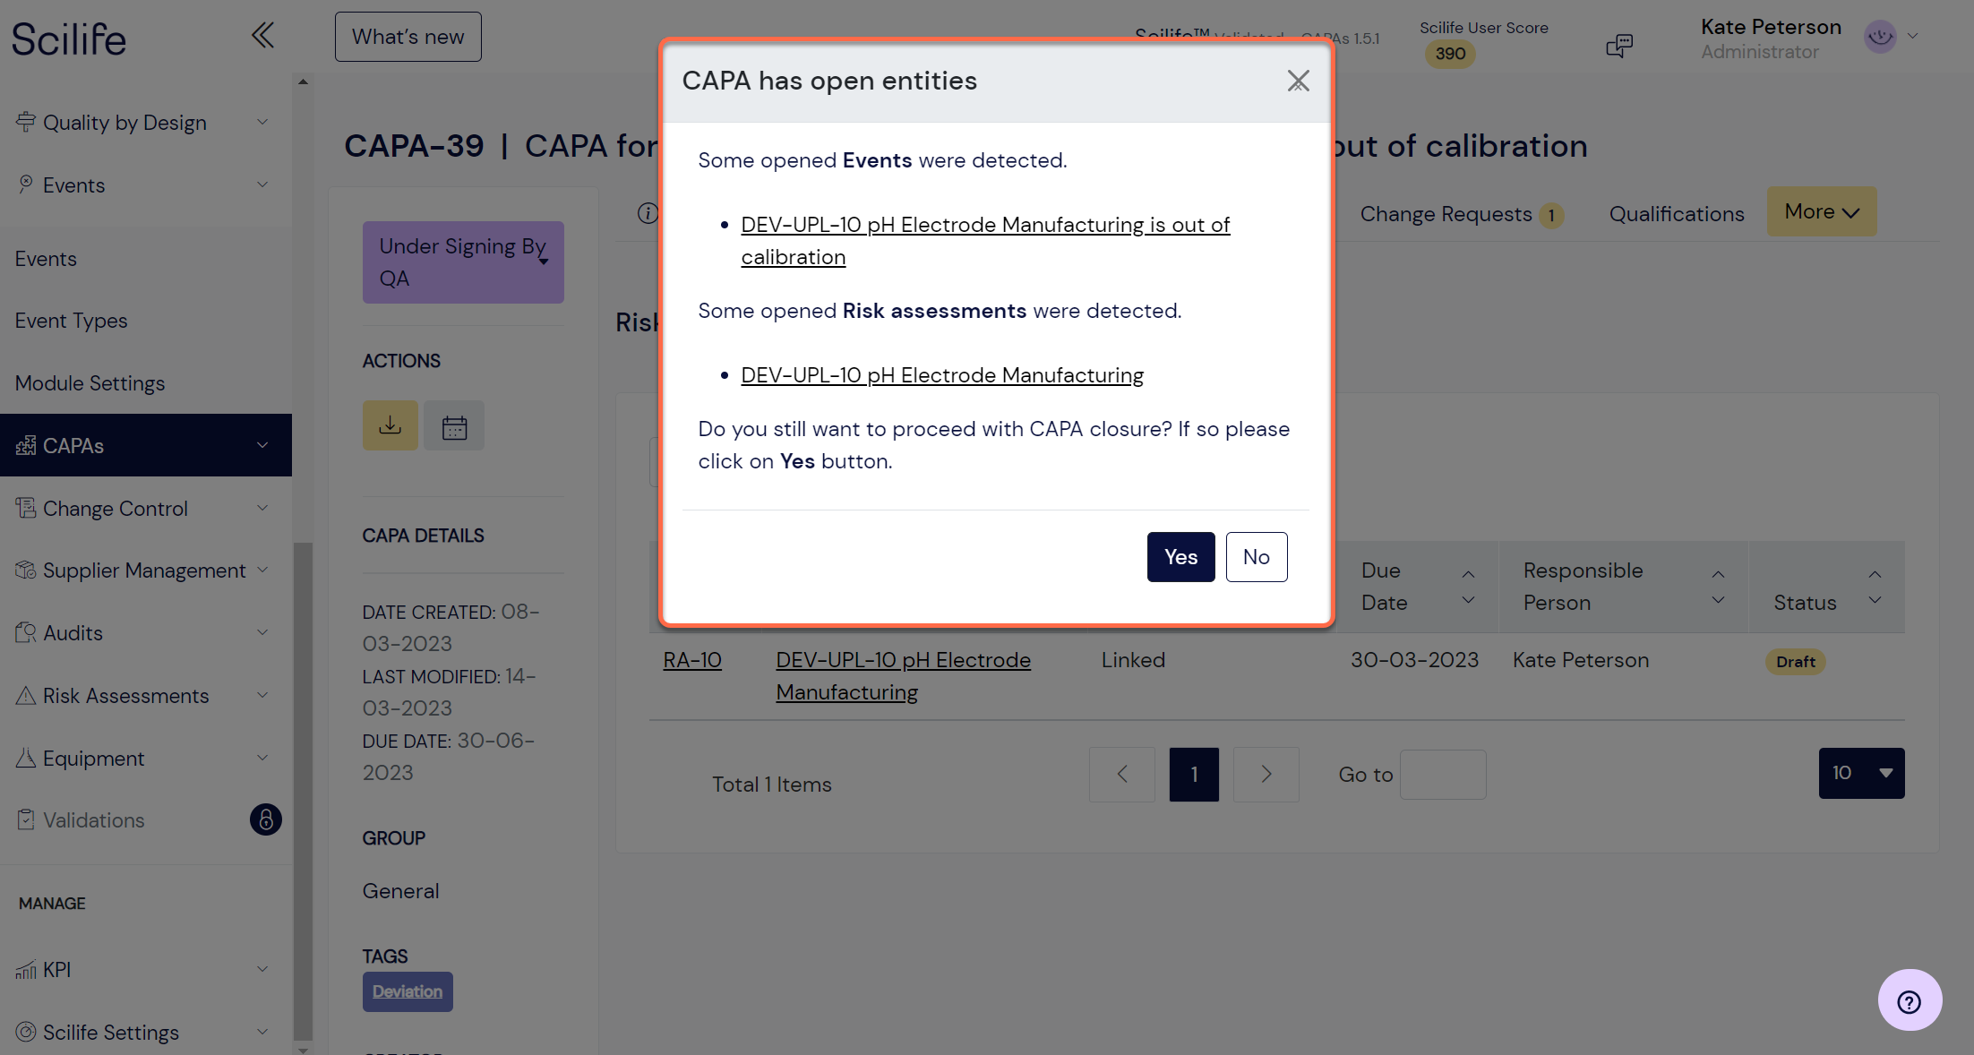The height and width of the screenshot is (1055, 1974).
Task: Click the Go to page input field
Action: click(1443, 775)
